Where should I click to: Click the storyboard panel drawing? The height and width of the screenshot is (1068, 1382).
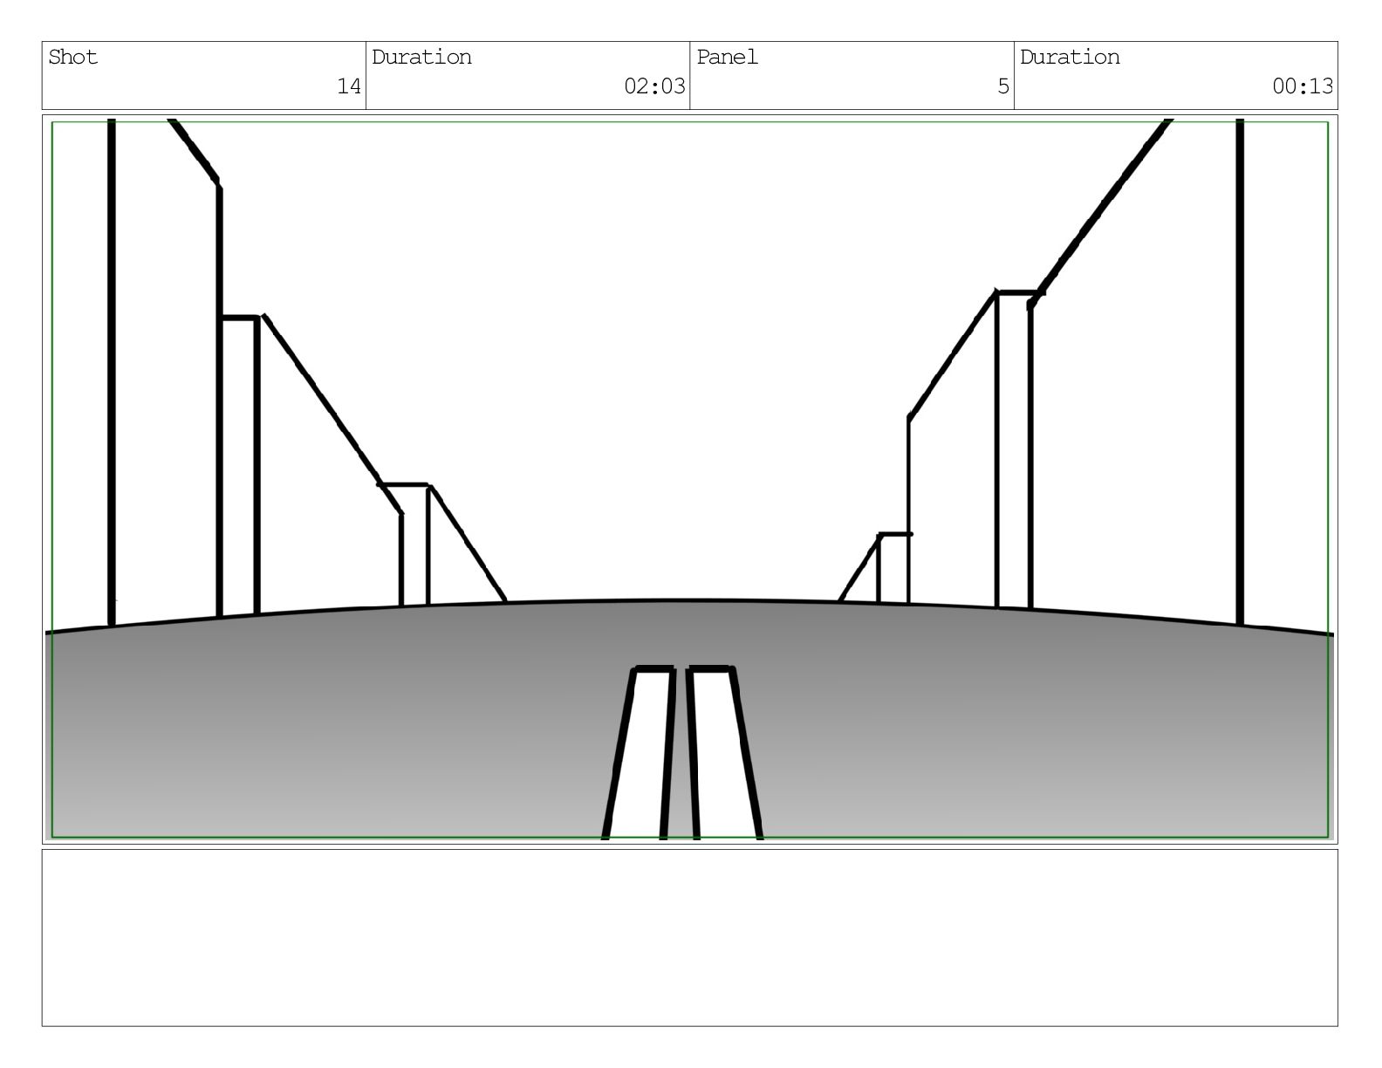coord(689,479)
